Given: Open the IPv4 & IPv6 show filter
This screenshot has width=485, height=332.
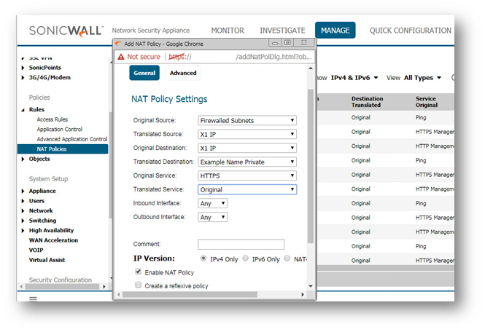Looking at the screenshot, I should (x=354, y=78).
